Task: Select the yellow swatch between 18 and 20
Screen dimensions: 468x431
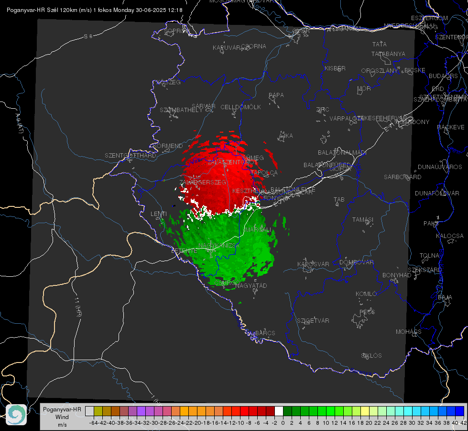Action: click(x=365, y=411)
